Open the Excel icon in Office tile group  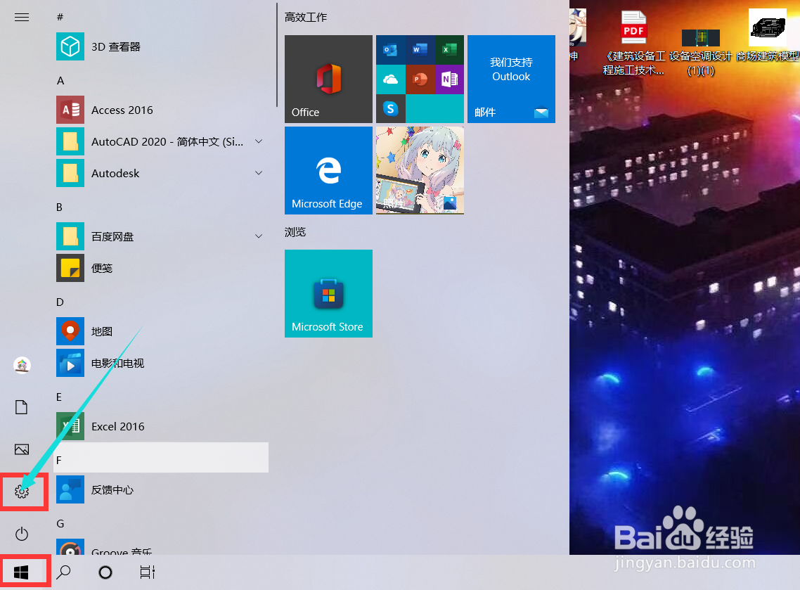point(449,49)
